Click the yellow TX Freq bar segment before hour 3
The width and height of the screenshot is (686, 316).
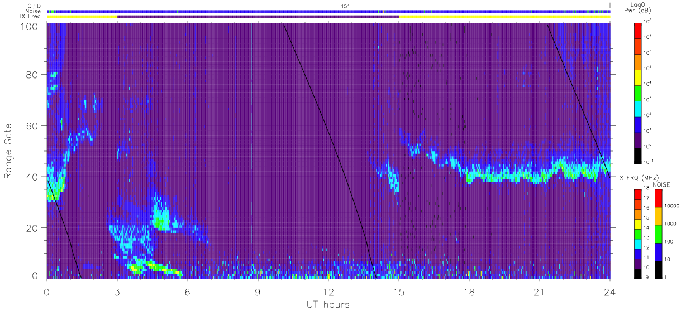[82, 17]
